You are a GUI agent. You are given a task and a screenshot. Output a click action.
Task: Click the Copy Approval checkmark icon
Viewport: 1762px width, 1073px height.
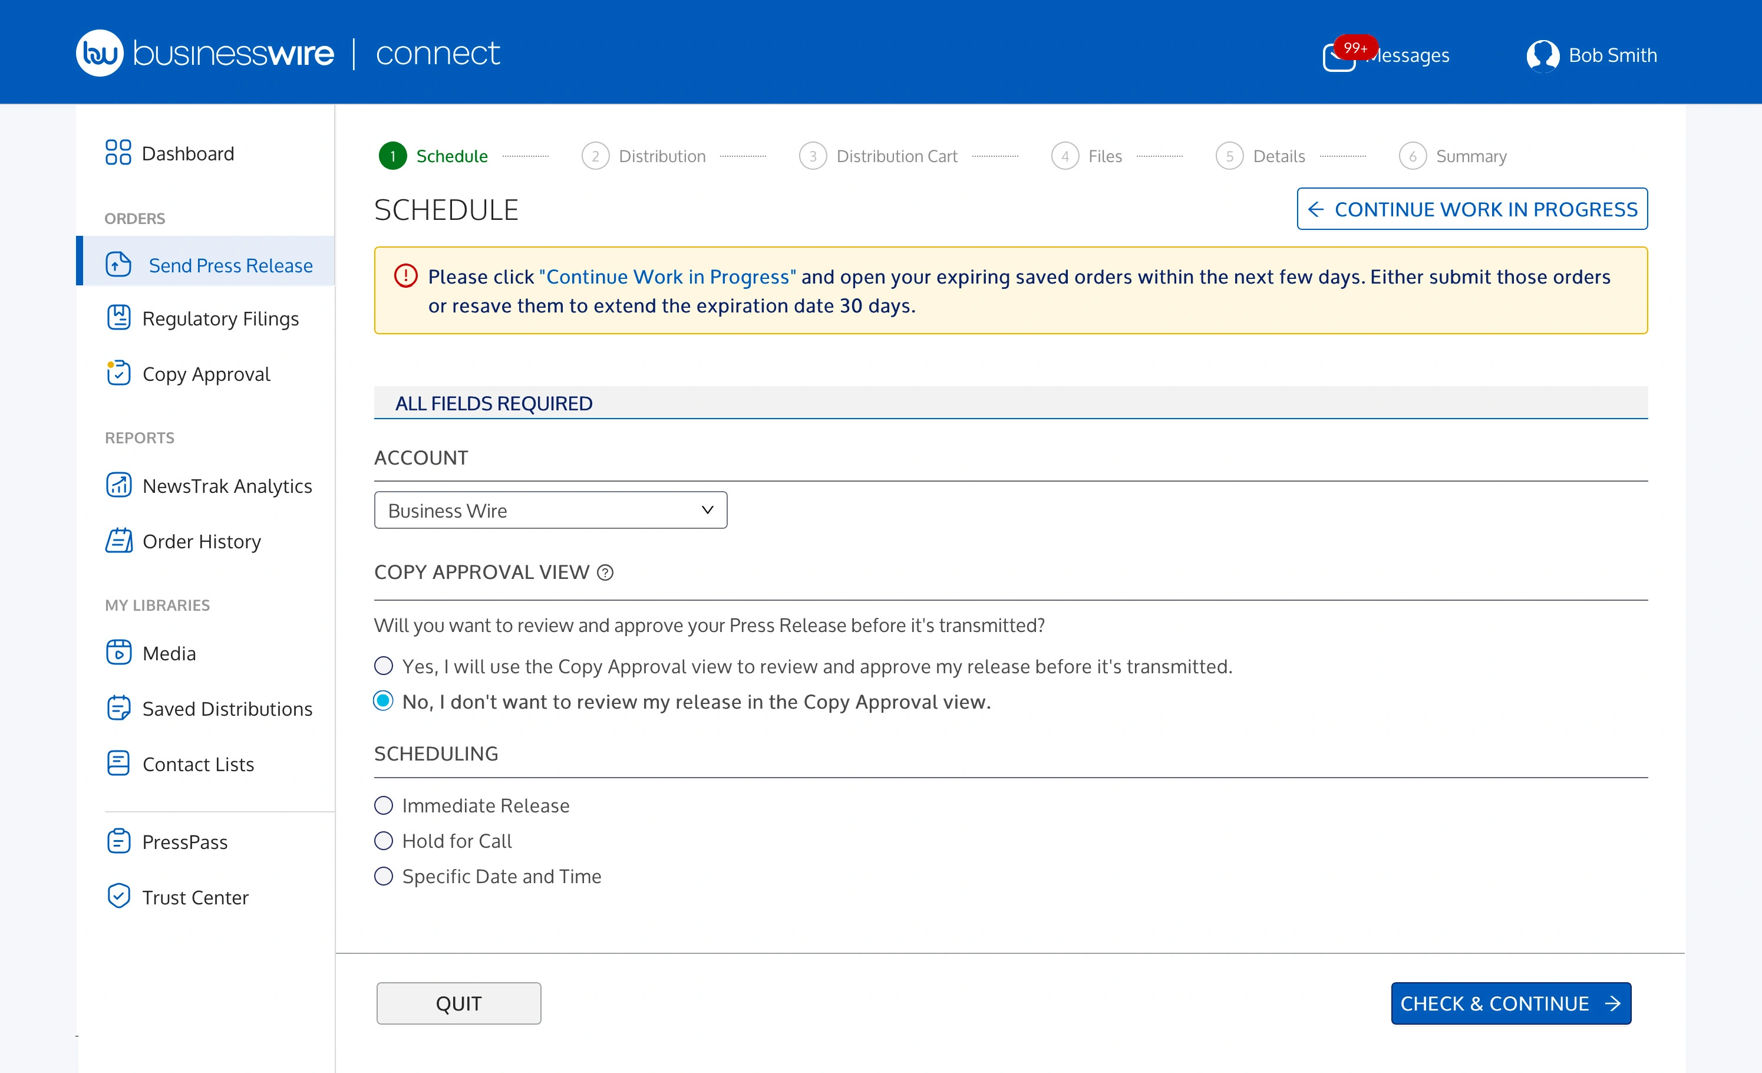(x=118, y=373)
